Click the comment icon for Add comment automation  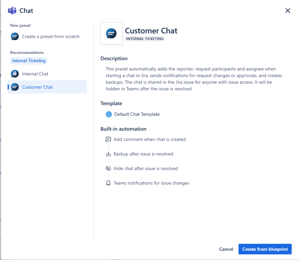click(108, 139)
